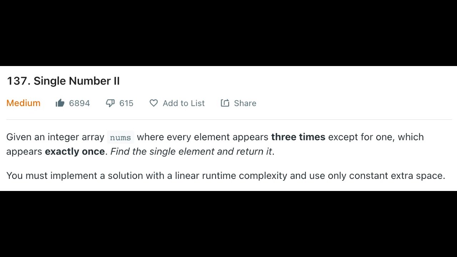Click the linear runtime complexity sentence
Image resolution: width=457 pixels, height=257 pixels.
tap(226, 176)
